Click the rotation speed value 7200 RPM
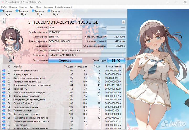This screenshot has width=189, height=130. (116, 37)
